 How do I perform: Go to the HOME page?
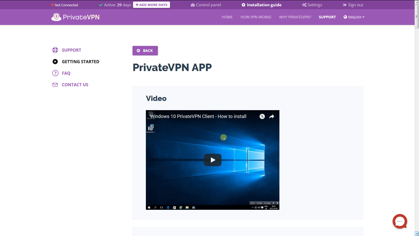coord(227,17)
